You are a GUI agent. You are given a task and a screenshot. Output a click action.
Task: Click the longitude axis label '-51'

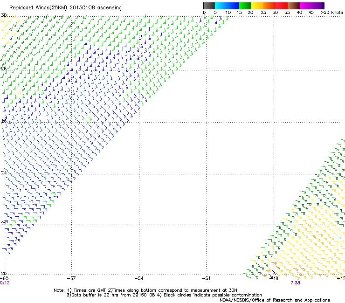pyautogui.click(x=206, y=278)
